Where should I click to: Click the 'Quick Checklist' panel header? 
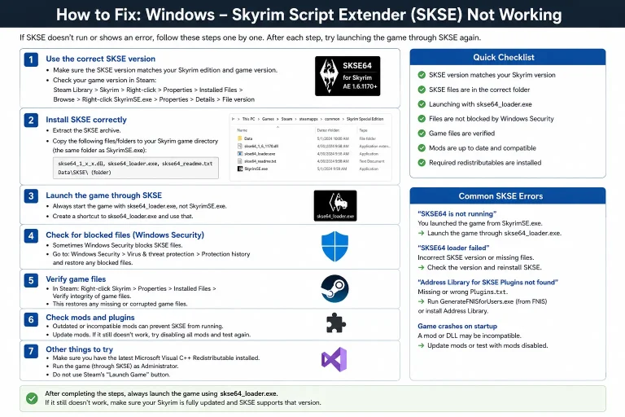pos(508,57)
